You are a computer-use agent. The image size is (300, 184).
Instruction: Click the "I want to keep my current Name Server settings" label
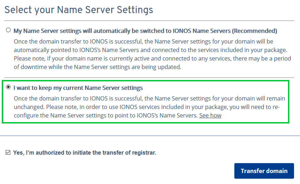pos(78,88)
